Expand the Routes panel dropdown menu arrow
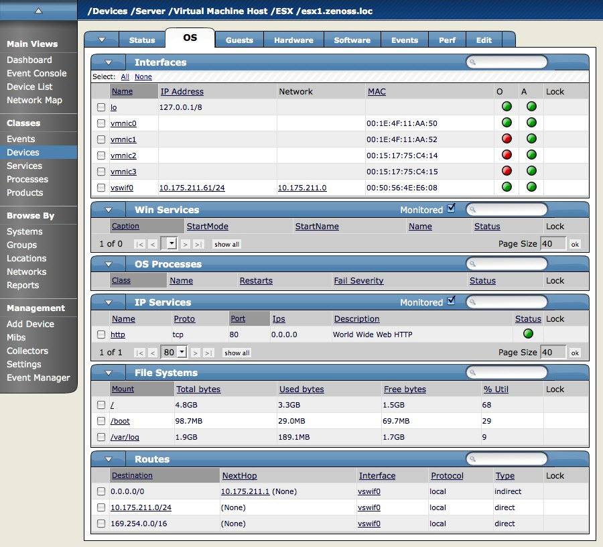Screen dimensions: 603x547 [x=109, y=459]
